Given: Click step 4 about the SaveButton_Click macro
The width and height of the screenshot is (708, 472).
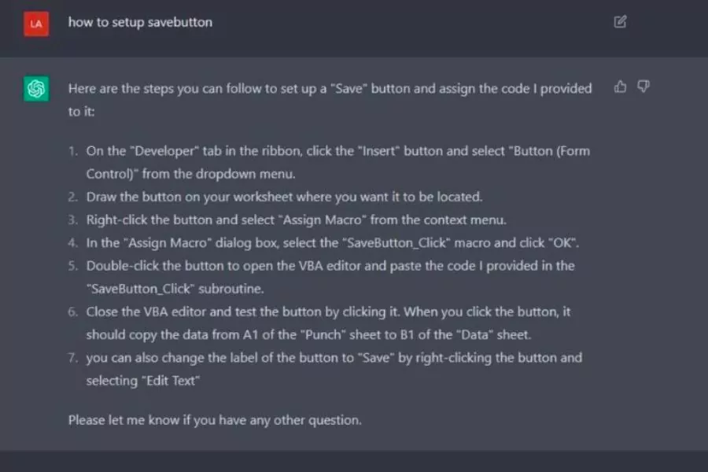Looking at the screenshot, I should pyautogui.click(x=332, y=243).
